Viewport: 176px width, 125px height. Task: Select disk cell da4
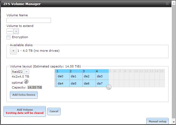point(63,83)
